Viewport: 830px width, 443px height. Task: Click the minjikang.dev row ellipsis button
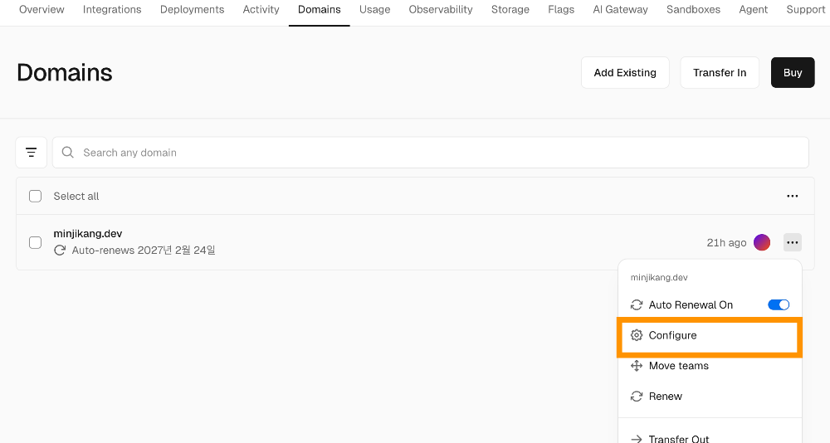pos(792,242)
